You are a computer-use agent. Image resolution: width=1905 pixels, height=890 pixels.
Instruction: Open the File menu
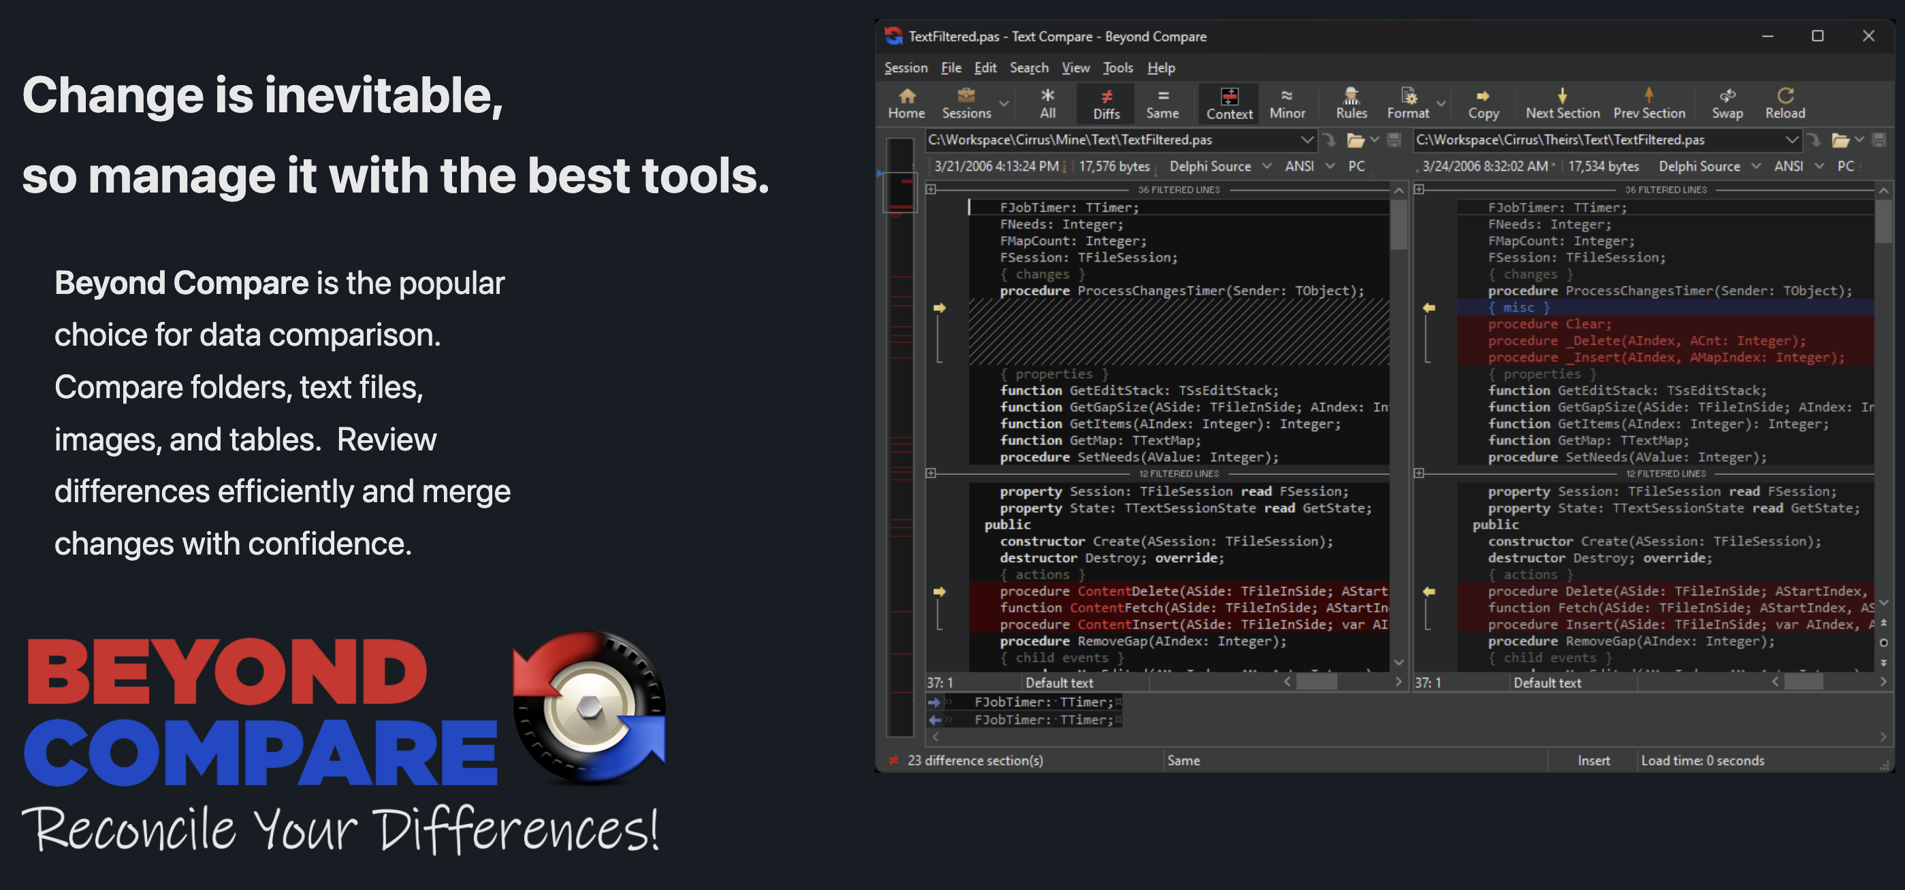click(x=951, y=68)
